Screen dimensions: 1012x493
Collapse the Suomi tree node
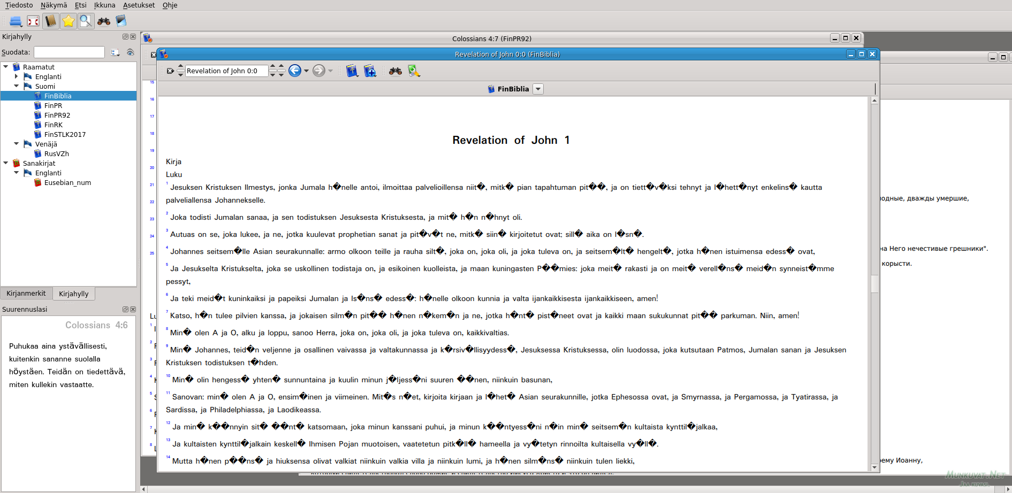(x=17, y=86)
